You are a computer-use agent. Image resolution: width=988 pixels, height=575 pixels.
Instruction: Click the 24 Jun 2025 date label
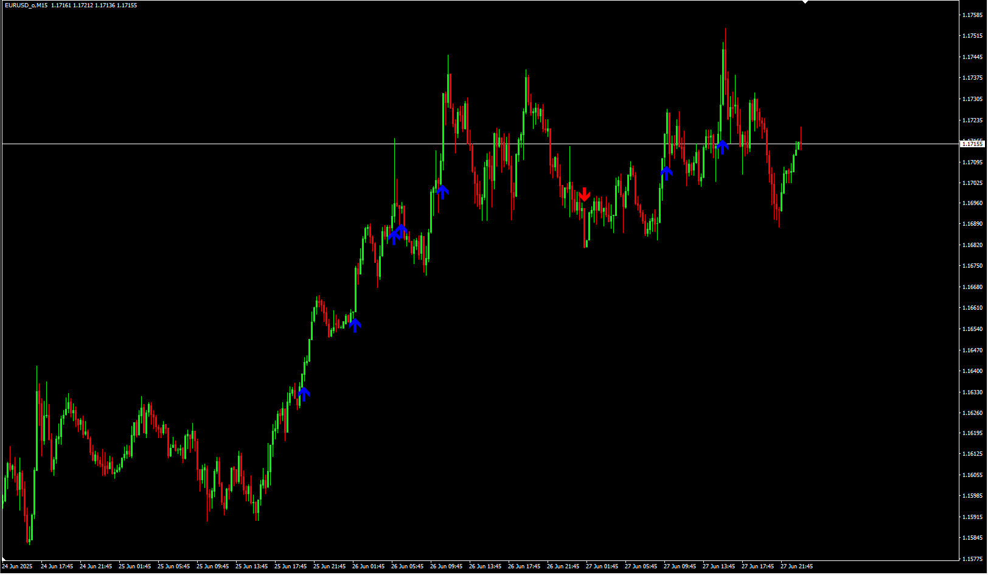(18, 566)
